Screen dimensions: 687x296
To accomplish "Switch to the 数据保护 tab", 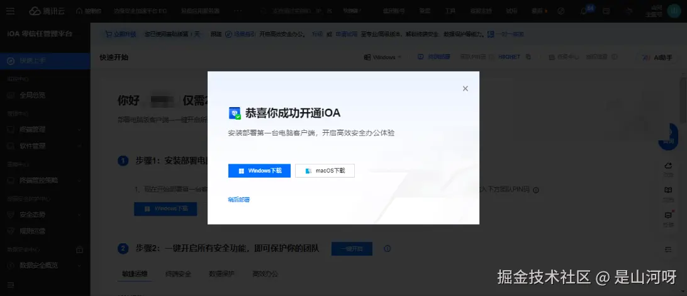I will pyautogui.click(x=221, y=274).
